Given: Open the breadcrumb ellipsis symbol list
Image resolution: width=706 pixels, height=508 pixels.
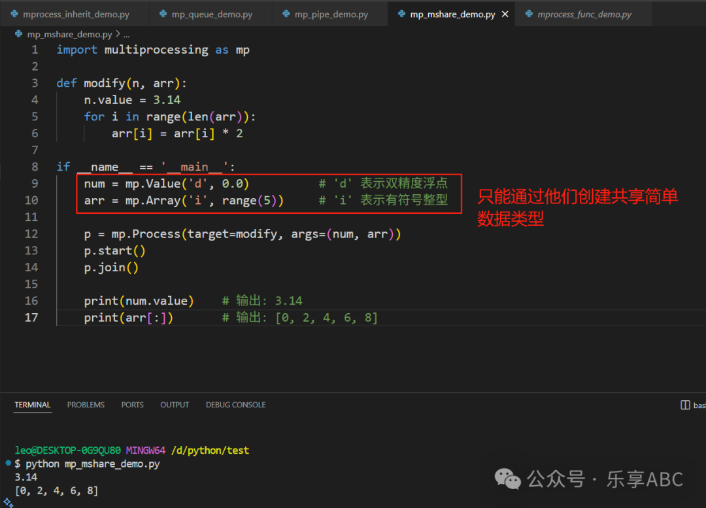Looking at the screenshot, I should pyautogui.click(x=127, y=35).
